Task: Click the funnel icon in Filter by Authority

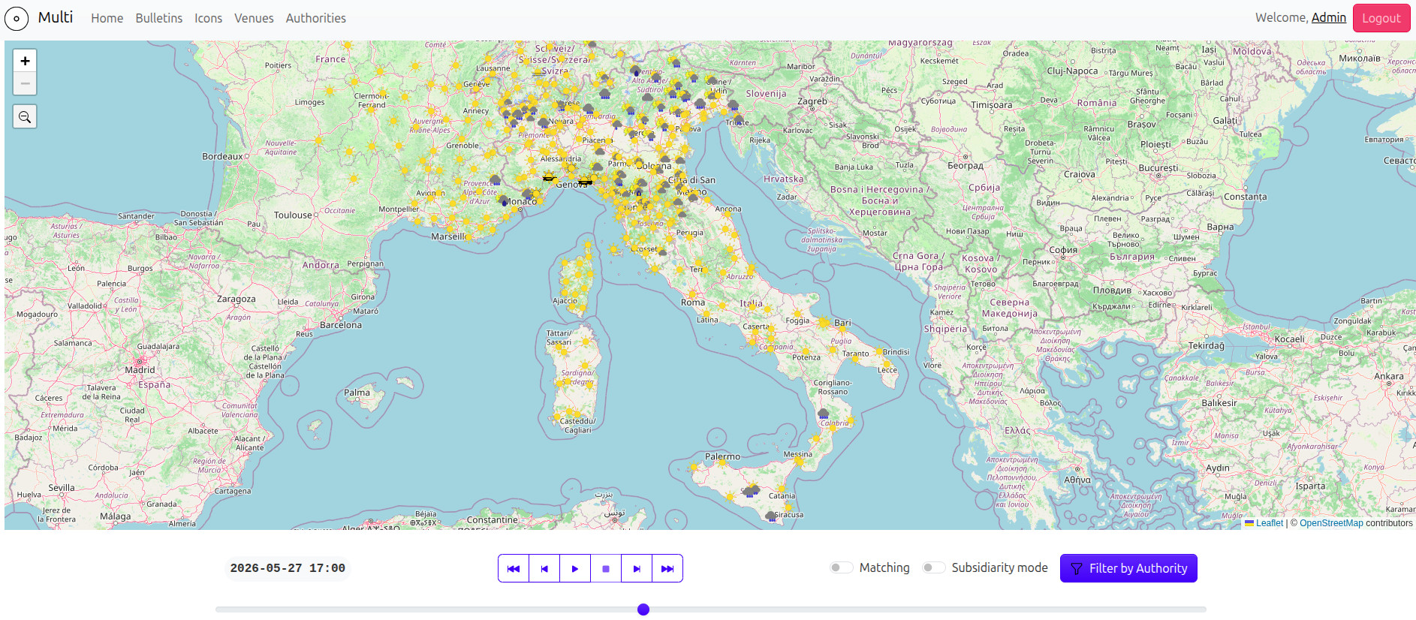Action: point(1077,569)
